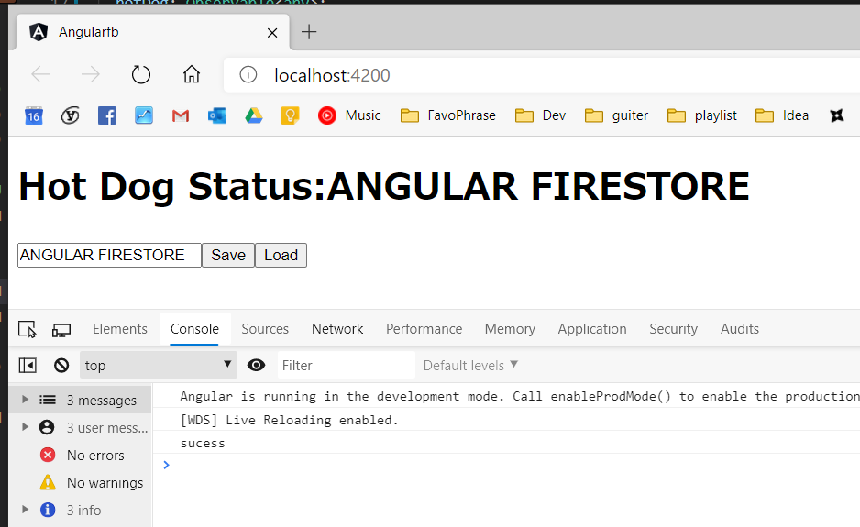This screenshot has height=527, width=860.
Task: Click the console Filter input field
Action: coord(345,366)
